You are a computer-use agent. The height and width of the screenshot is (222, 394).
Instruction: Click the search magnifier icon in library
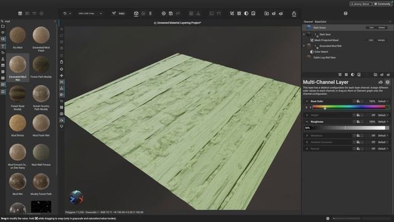2,22
